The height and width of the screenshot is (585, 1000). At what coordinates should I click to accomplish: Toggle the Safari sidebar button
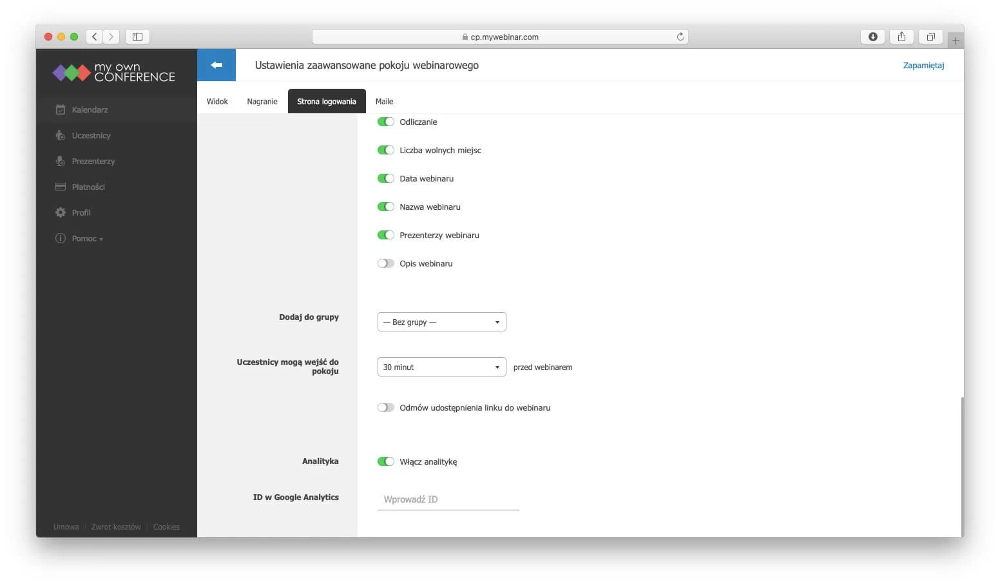[x=137, y=37]
